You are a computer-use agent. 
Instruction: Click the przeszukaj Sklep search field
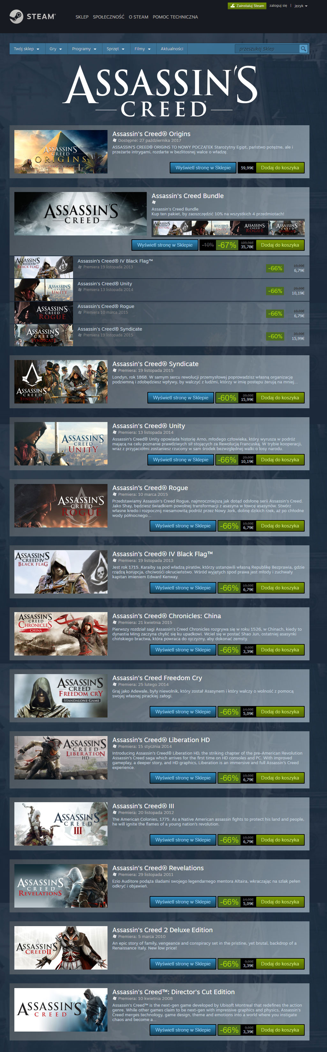[x=267, y=49]
